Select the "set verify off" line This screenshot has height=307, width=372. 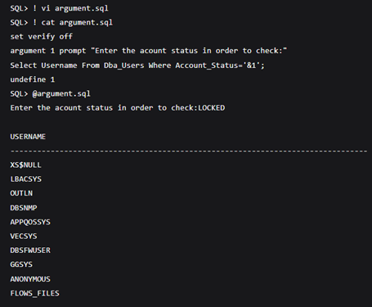[x=42, y=37]
